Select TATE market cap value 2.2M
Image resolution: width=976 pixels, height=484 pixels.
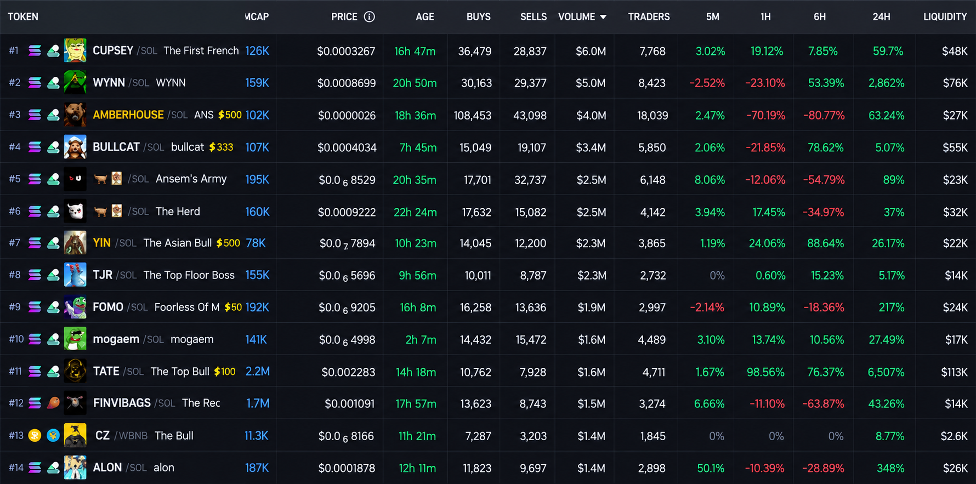pyautogui.click(x=258, y=372)
